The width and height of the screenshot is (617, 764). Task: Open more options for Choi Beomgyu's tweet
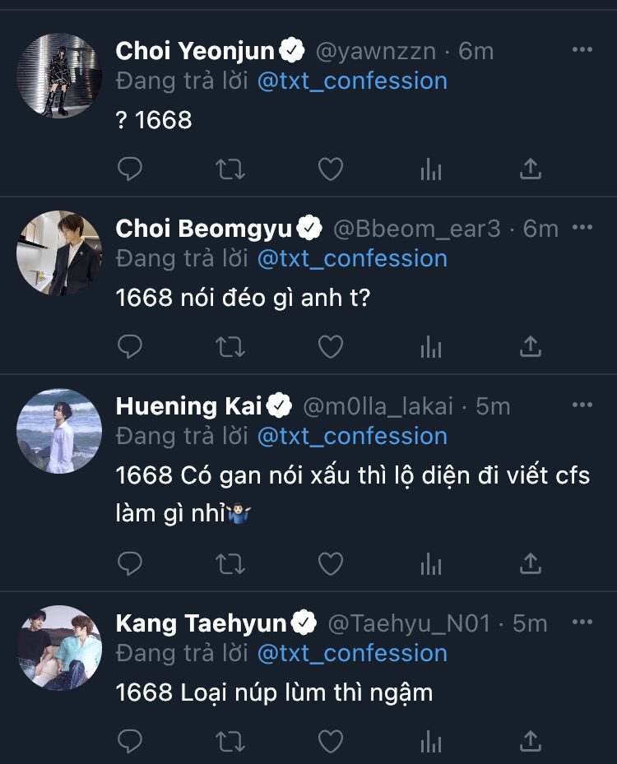582,227
